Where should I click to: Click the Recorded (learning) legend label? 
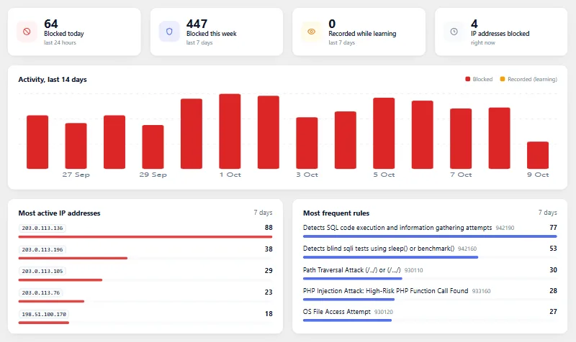coord(532,79)
